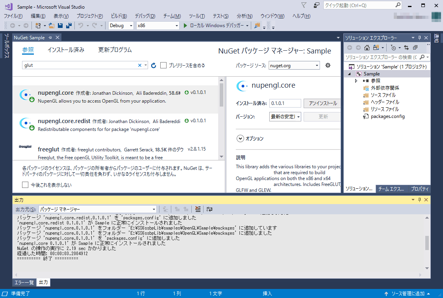
Task: Refresh the NuGet package search results
Action: 154,66
